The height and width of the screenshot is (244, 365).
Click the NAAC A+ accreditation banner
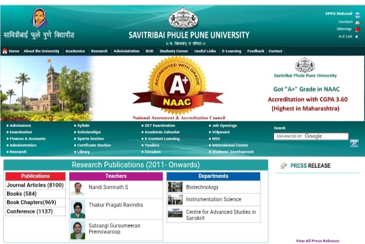tap(178, 88)
